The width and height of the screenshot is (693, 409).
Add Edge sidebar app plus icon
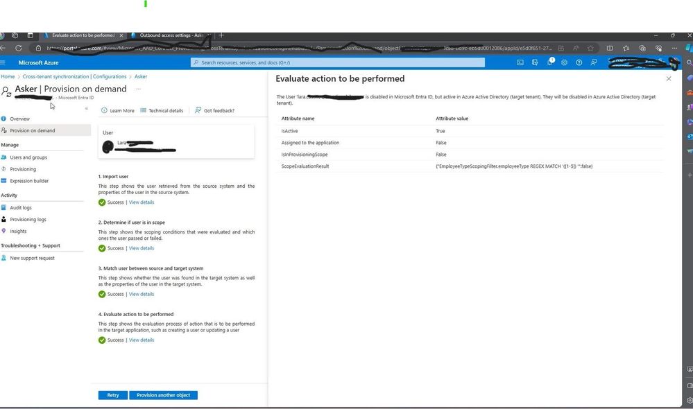click(690, 175)
